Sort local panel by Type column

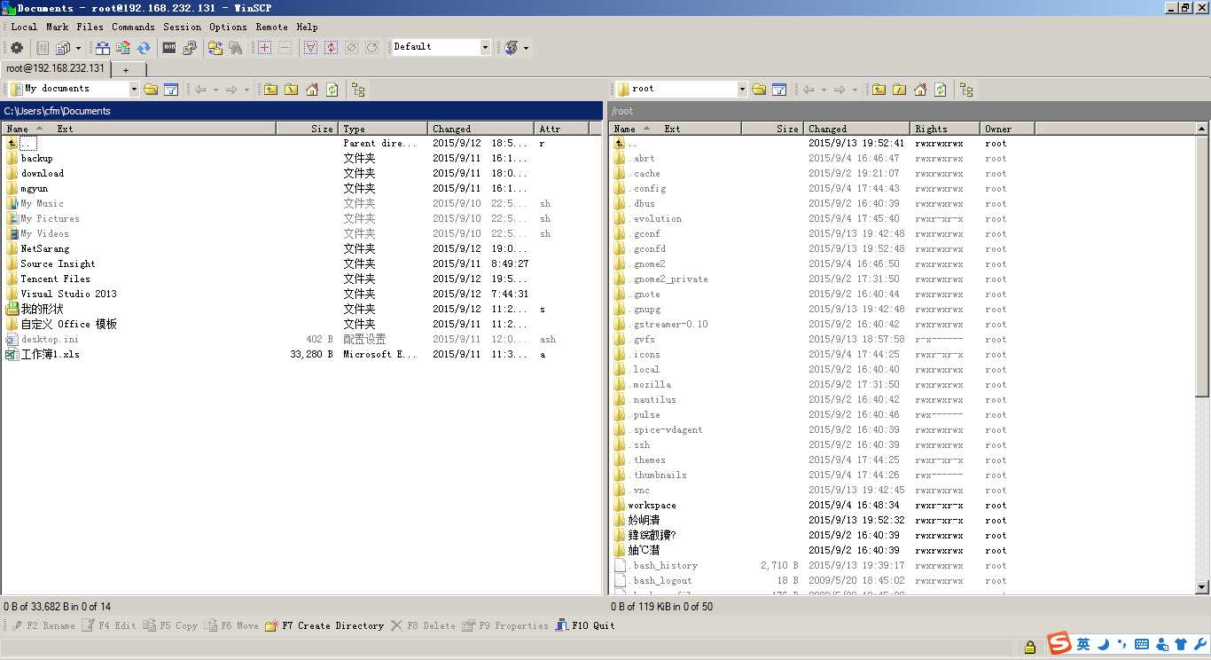click(383, 129)
